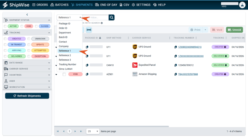Viewport: 248px width, 140px height.
Task: Check the In Transit tracking filter
Action: click(x=5, y=45)
